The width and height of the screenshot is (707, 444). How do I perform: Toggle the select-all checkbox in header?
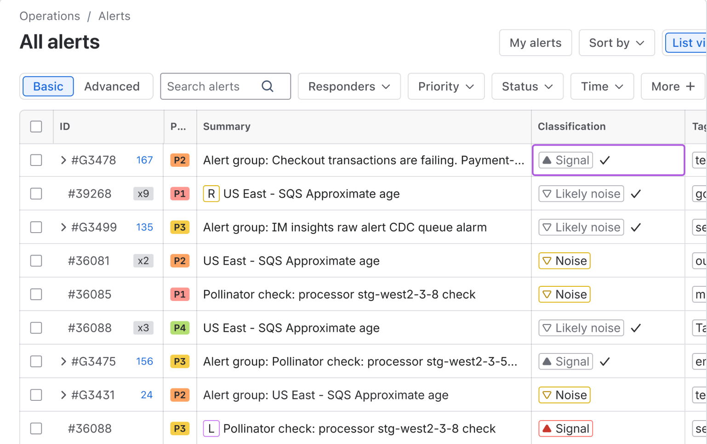pyautogui.click(x=36, y=127)
